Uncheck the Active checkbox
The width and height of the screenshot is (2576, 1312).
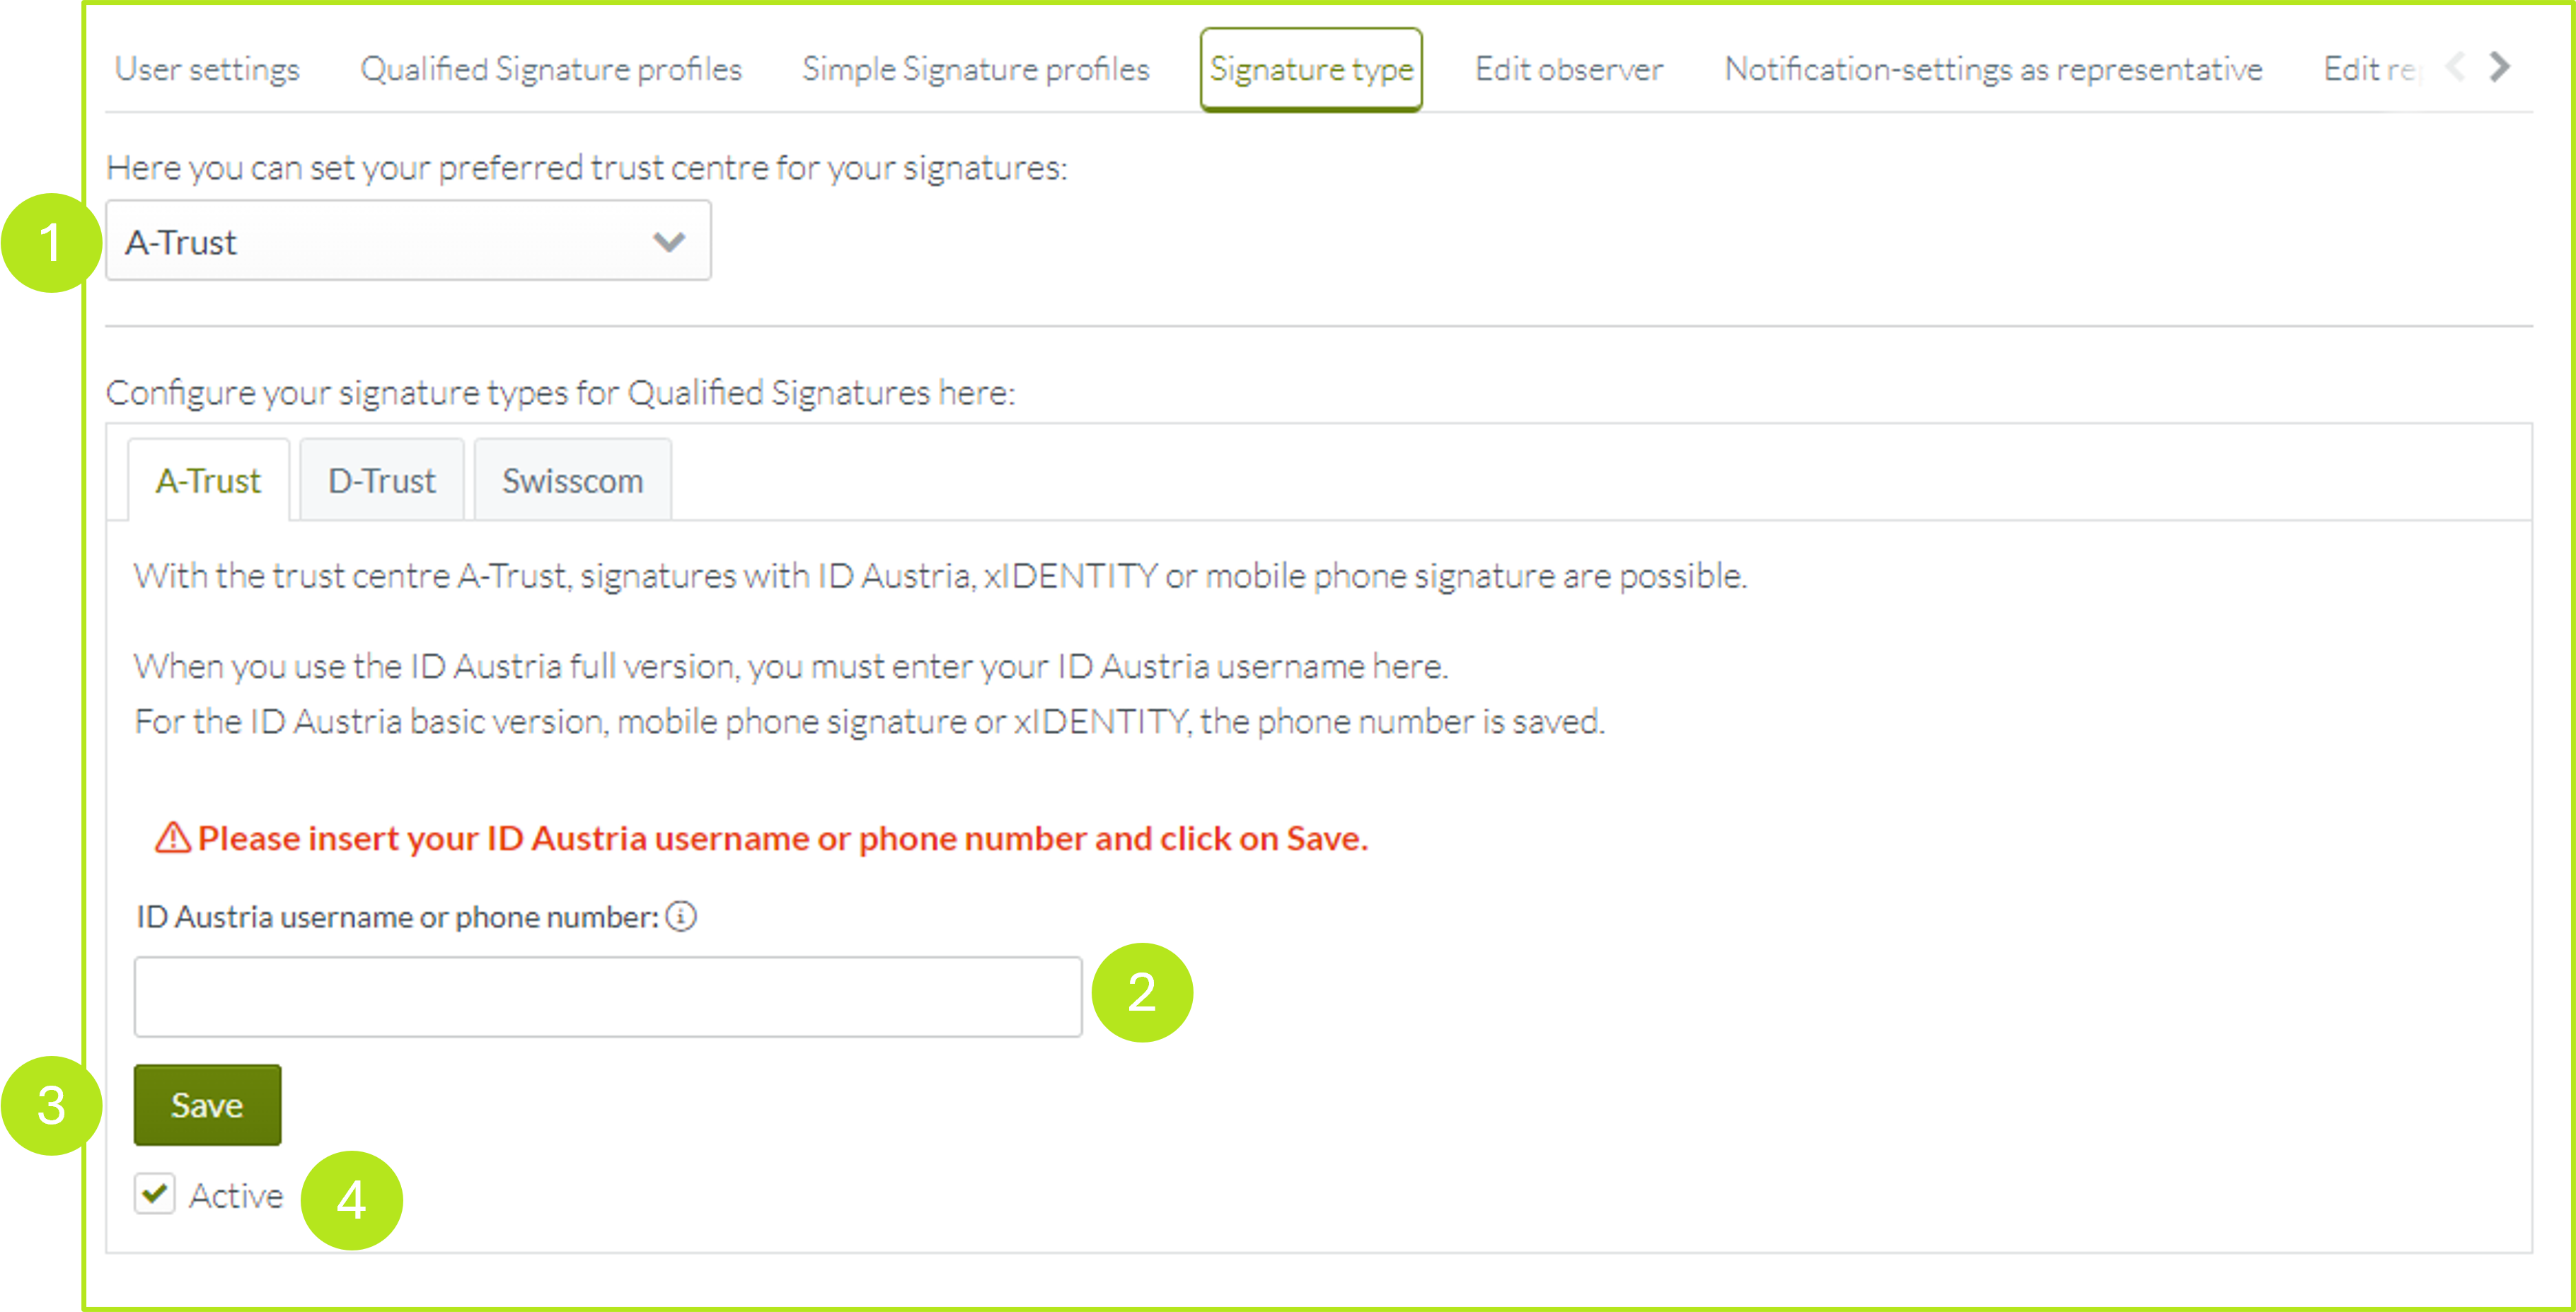(x=155, y=1194)
